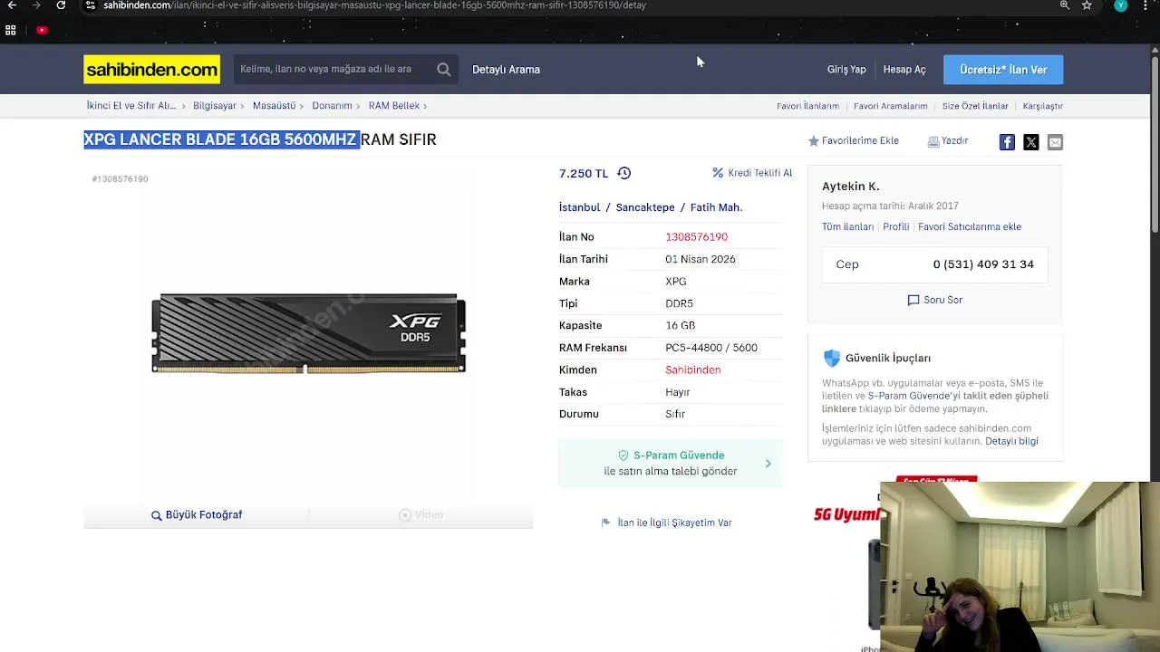Viewport: 1160px width, 652px height.
Task: Open Detaylı bilgi security link
Action: pyautogui.click(x=1011, y=442)
